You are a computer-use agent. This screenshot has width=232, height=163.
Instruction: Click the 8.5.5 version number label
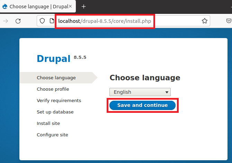click(x=80, y=57)
